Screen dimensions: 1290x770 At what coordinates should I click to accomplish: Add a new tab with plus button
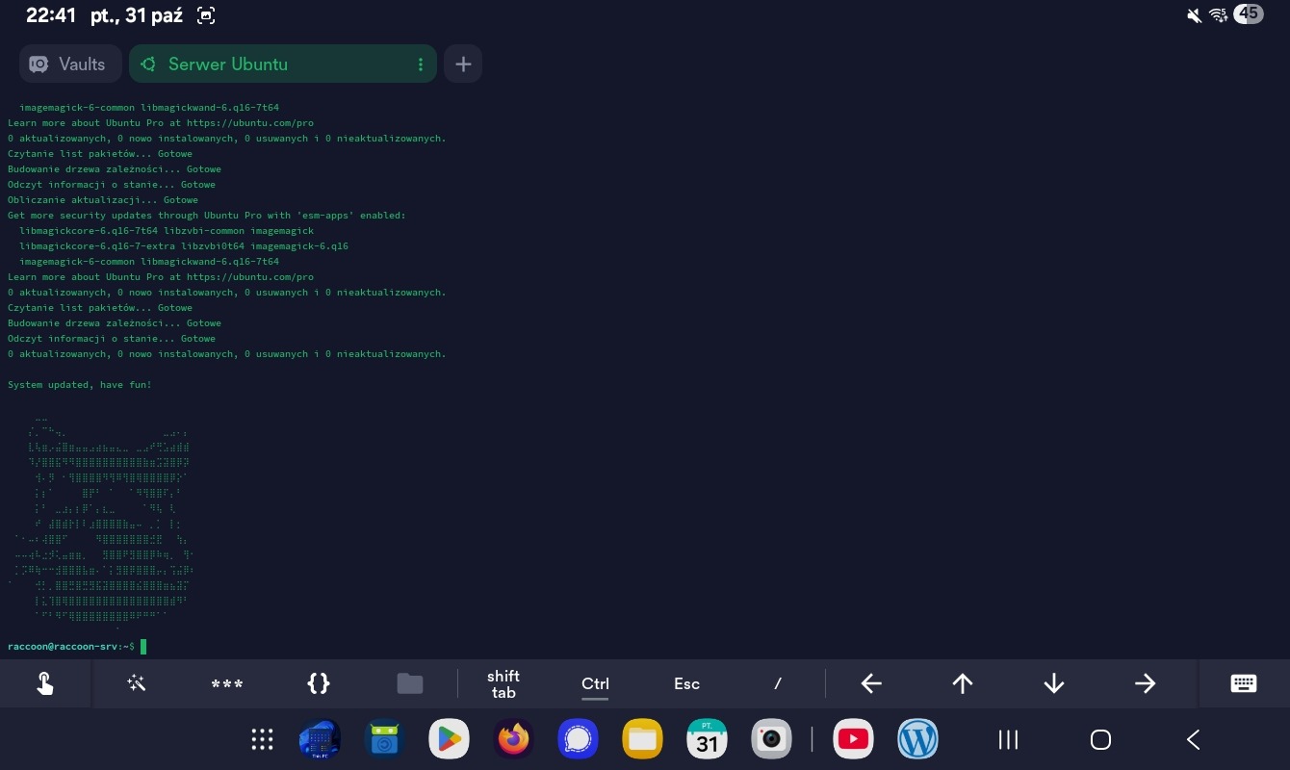point(463,64)
